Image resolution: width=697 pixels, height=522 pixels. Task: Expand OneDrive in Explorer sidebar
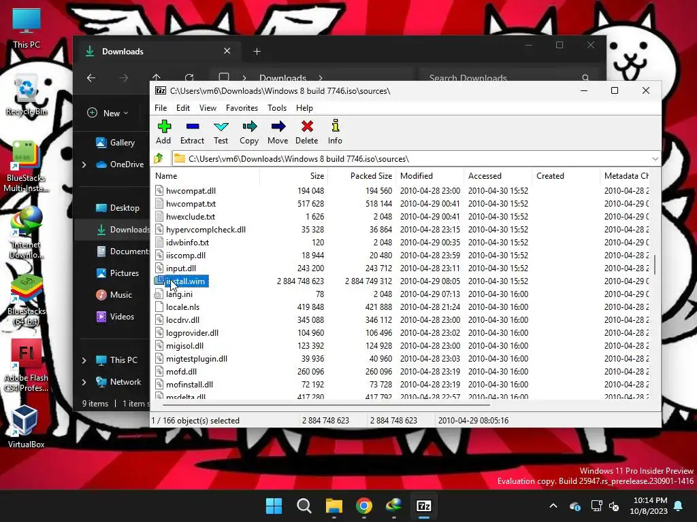pos(84,164)
